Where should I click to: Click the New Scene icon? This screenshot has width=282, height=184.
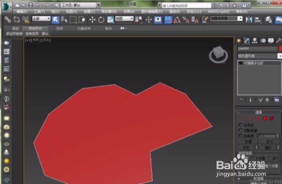tap(17, 5)
